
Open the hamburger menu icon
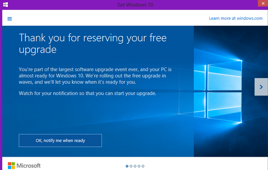tap(10, 18)
